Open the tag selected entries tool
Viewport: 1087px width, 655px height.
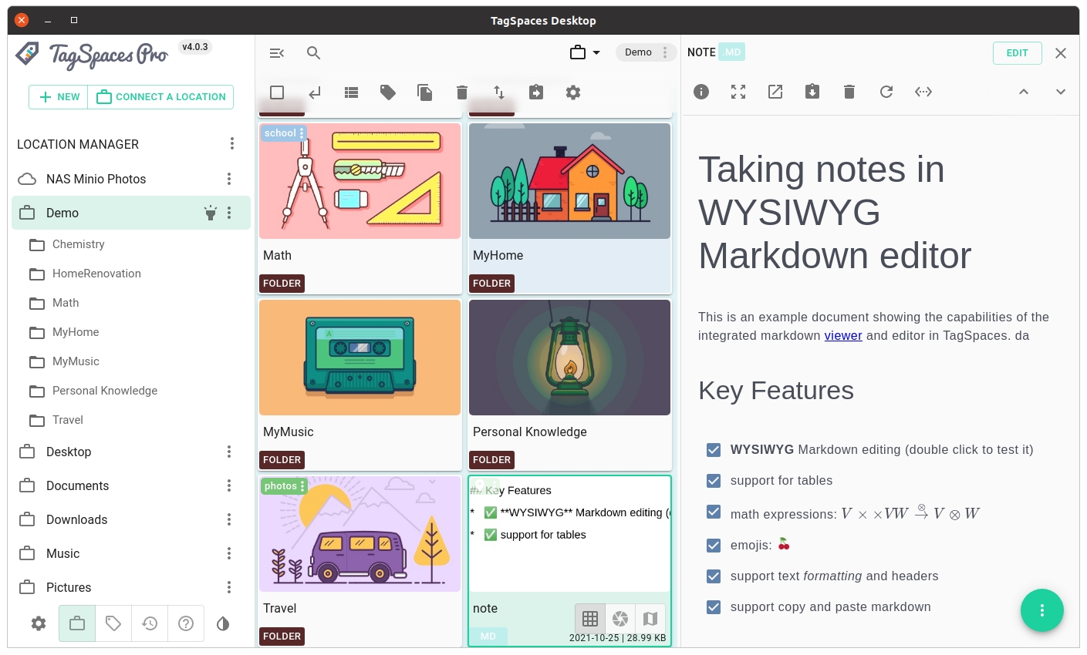click(x=388, y=92)
